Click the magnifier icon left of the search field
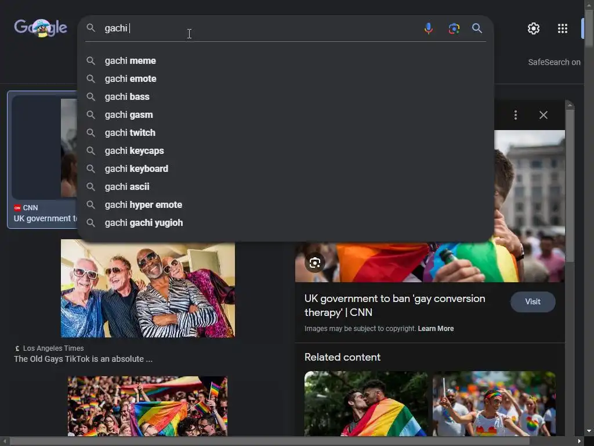Screen dimensions: 594x446 [91, 28]
